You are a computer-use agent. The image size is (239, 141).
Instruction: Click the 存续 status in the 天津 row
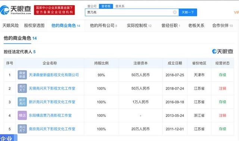[223, 75]
